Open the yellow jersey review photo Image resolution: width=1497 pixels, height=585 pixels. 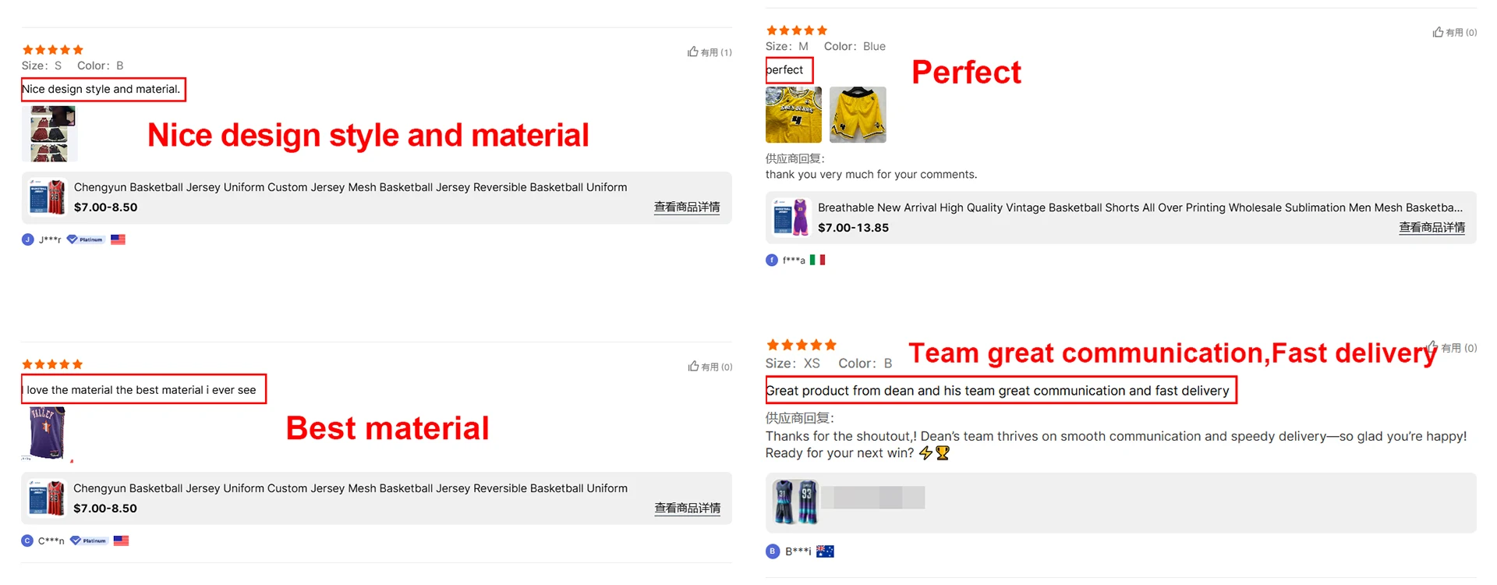pyautogui.click(x=794, y=115)
